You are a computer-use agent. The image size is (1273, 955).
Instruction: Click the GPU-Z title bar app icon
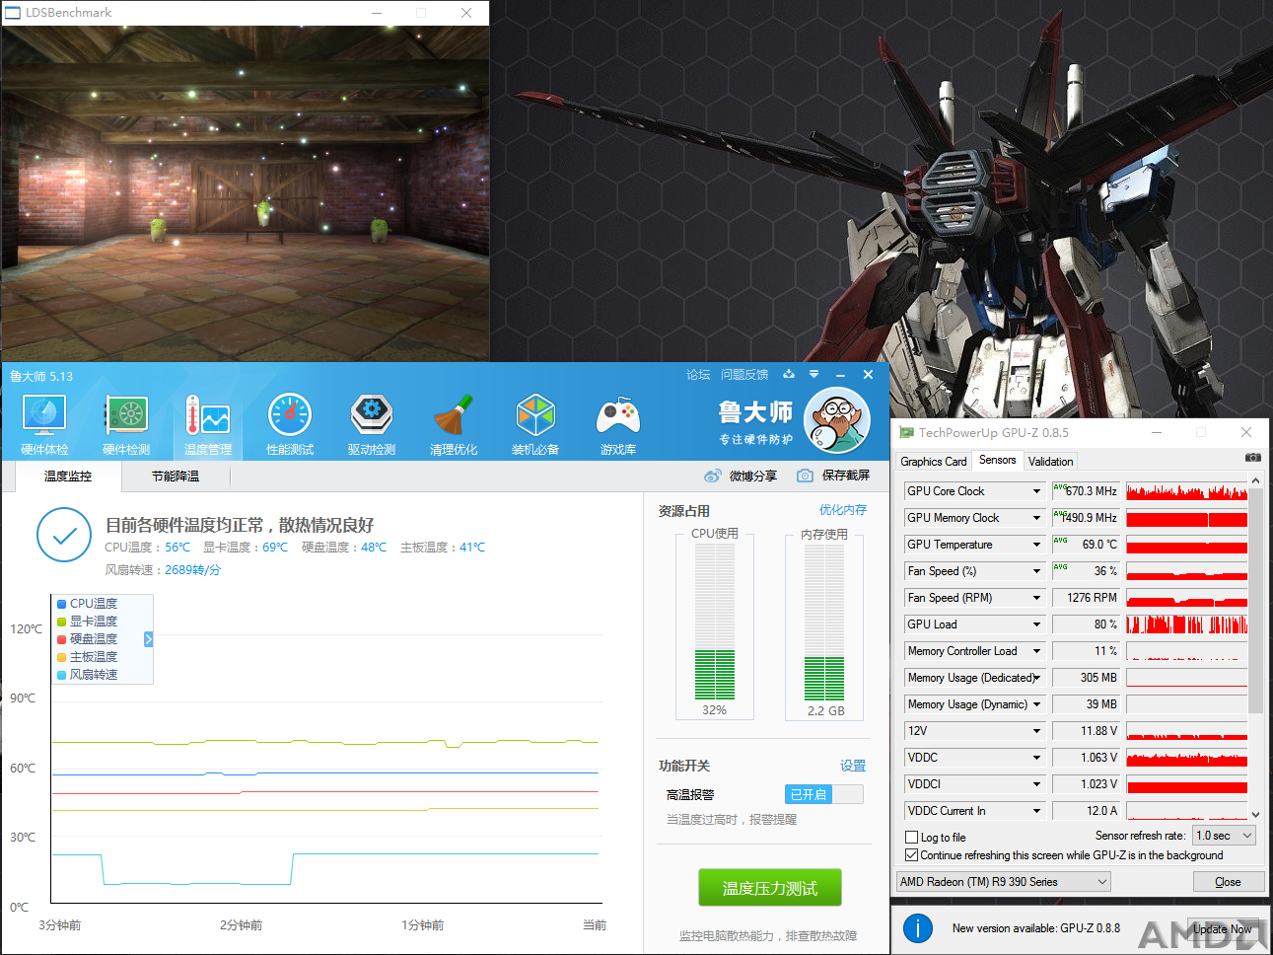click(906, 433)
